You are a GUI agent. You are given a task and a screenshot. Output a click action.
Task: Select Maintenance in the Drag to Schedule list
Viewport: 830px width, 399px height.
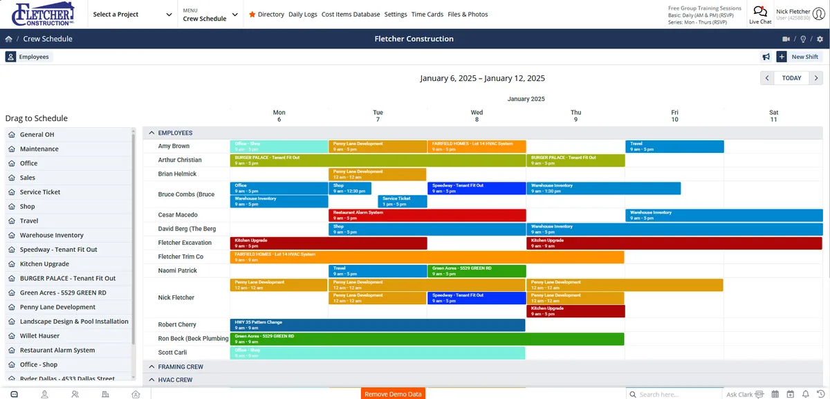pyautogui.click(x=39, y=149)
